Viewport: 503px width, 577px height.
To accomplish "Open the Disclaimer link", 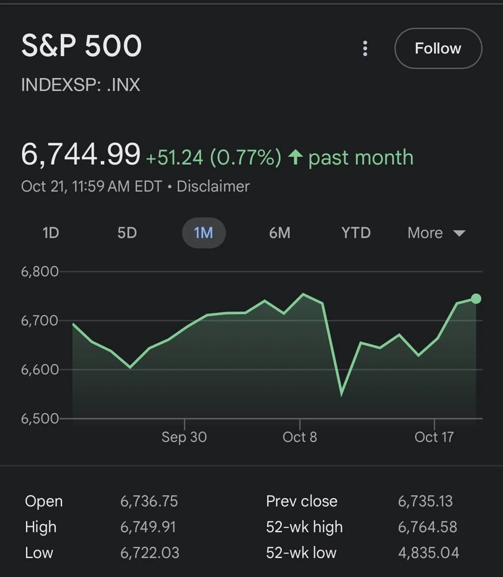I will [x=213, y=186].
